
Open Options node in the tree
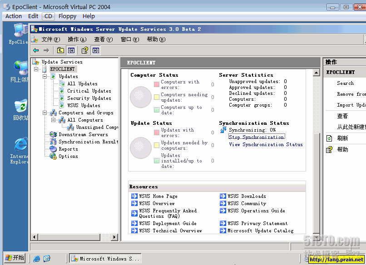coord(68,156)
